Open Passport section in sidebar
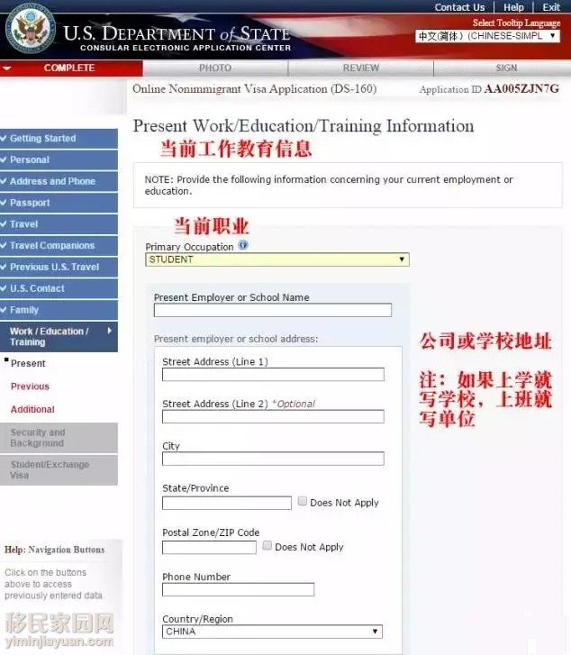 59,203
